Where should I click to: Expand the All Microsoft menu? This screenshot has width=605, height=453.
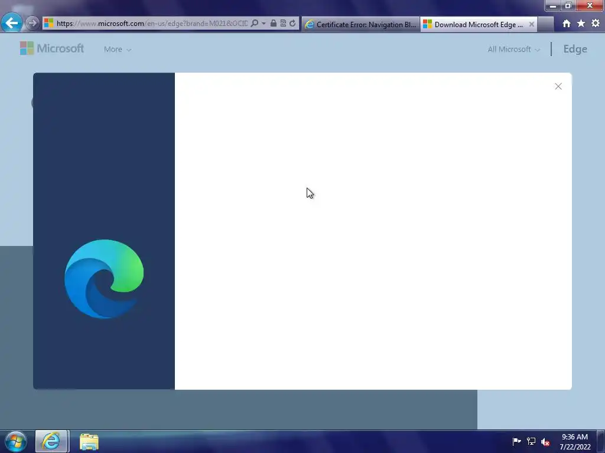pos(513,50)
